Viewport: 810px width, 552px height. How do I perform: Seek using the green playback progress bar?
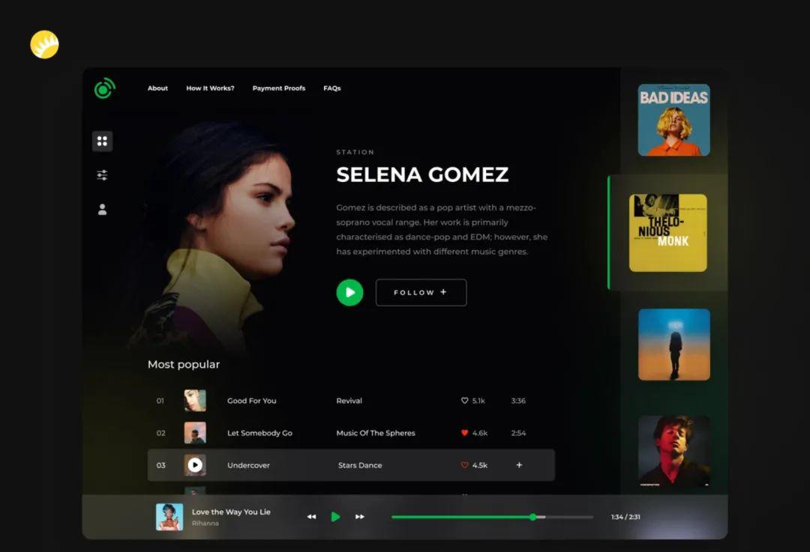492,517
